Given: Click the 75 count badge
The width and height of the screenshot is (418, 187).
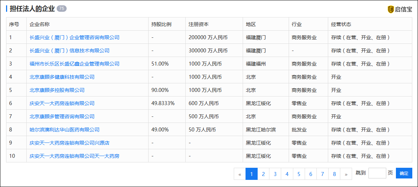Looking at the screenshot, I should point(62,9).
